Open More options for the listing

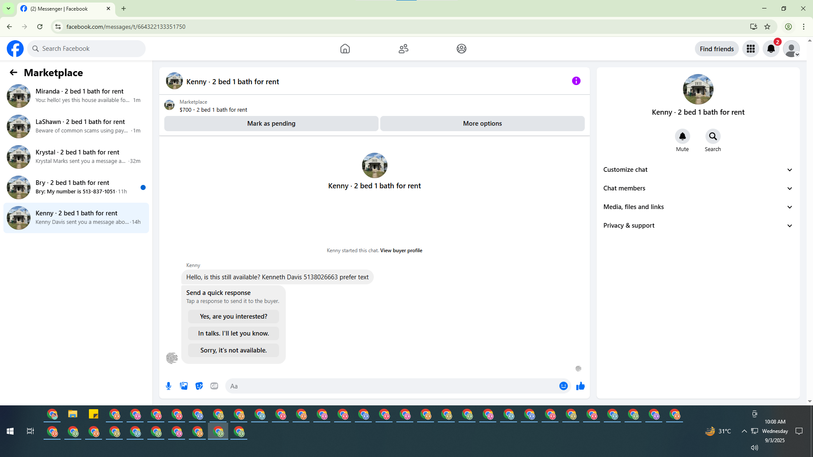(x=482, y=124)
